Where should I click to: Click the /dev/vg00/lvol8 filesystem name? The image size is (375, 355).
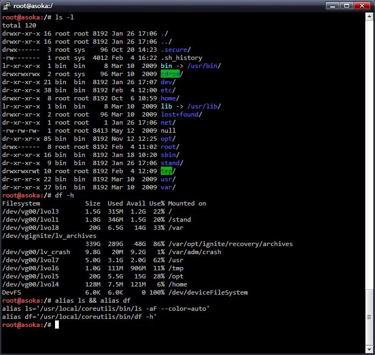pos(30,228)
